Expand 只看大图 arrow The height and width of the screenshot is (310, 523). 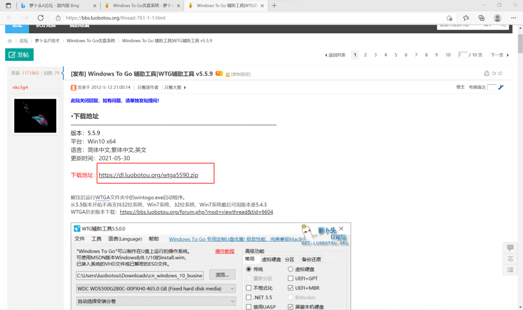185,88
